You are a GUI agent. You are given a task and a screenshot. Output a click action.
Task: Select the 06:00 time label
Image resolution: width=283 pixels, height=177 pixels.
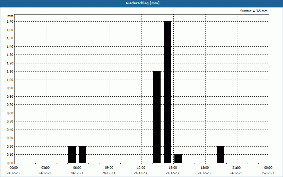pos(77,168)
